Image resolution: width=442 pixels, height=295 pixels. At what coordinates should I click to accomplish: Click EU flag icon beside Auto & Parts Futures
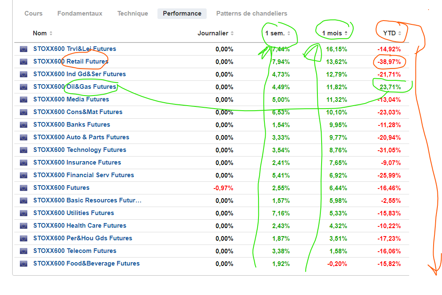point(24,138)
